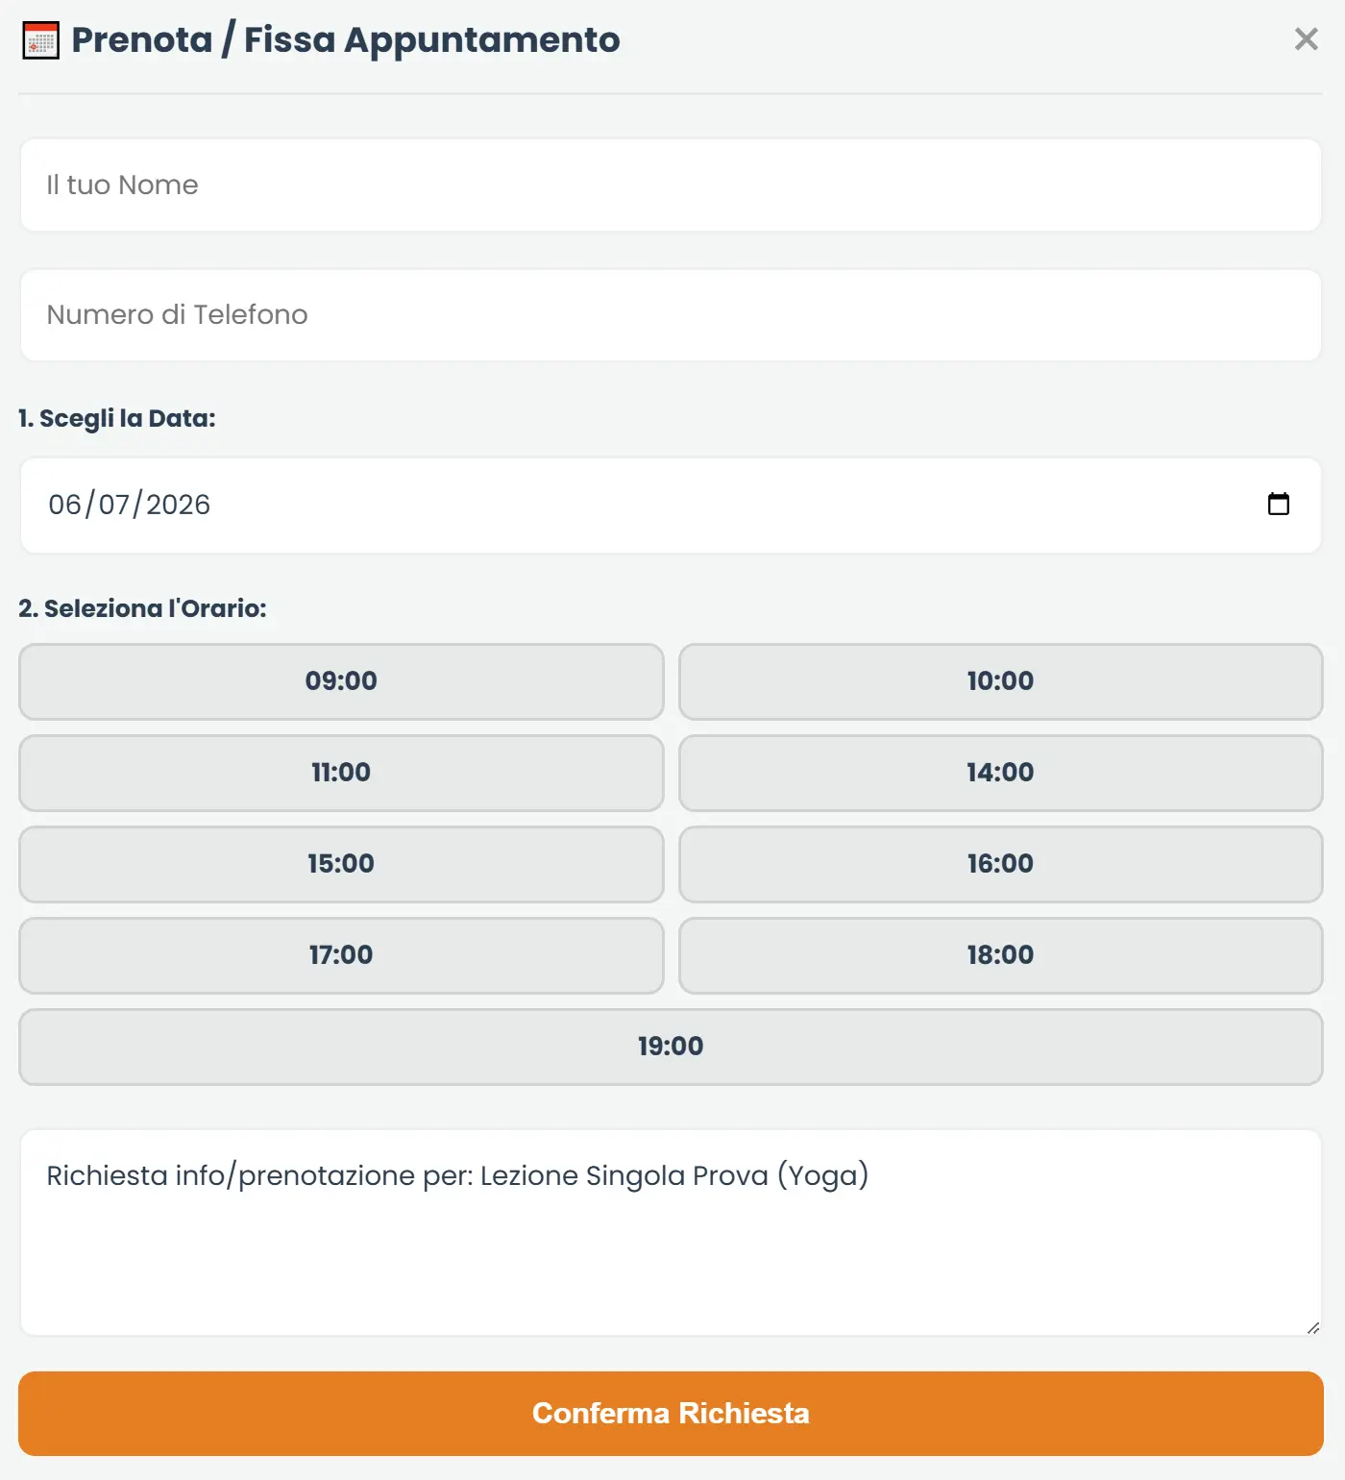The width and height of the screenshot is (1345, 1480).
Task: Select the 10:00 time slot
Action: [x=1000, y=681]
